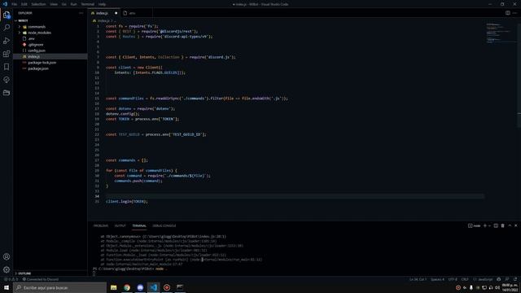Create a new terminal with plus icon
This screenshot has height=293, width=521.
[485, 225]
